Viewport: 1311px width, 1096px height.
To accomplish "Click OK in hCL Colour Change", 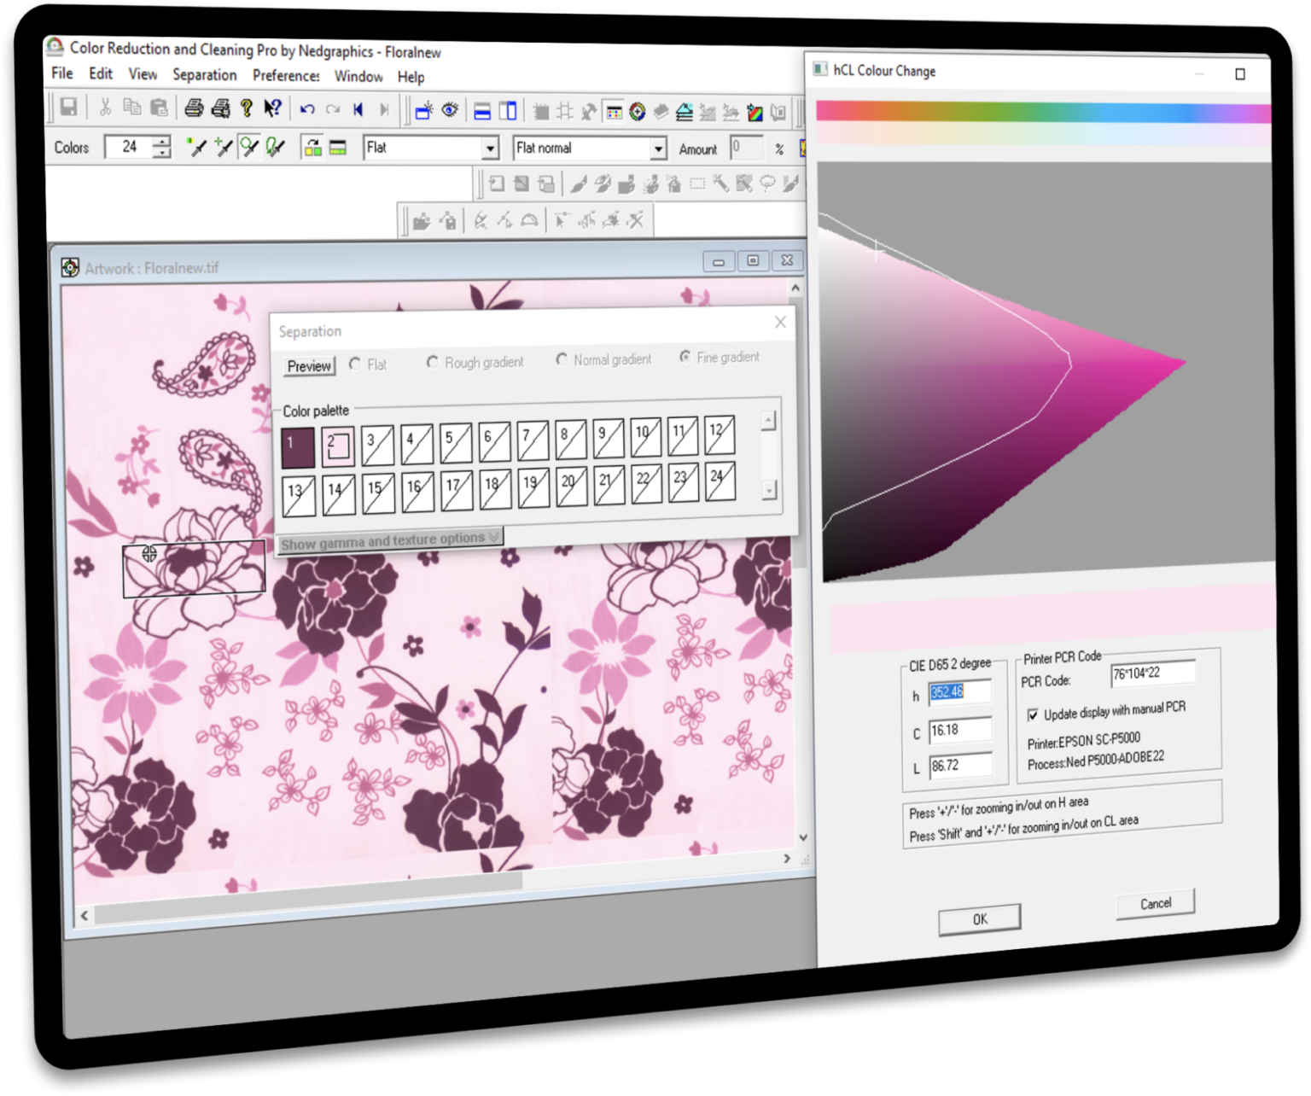I will (979, 919).
